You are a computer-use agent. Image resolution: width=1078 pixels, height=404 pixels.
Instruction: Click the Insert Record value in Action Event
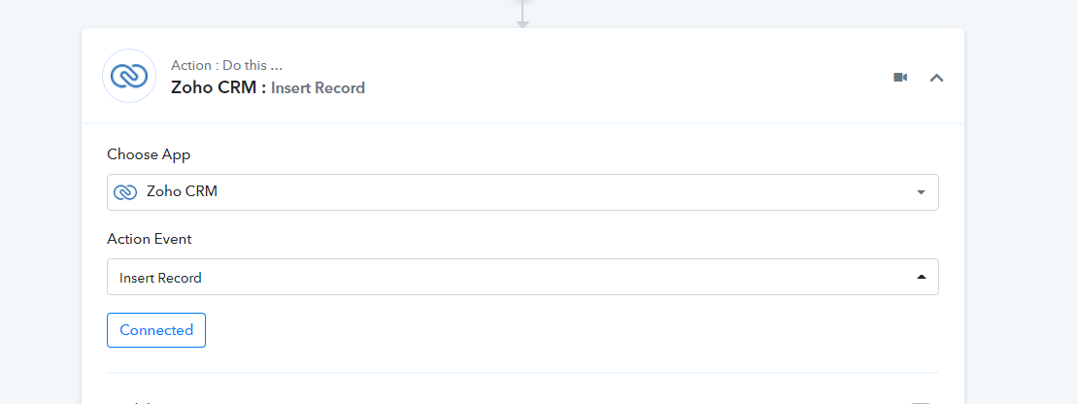(160, 279)
